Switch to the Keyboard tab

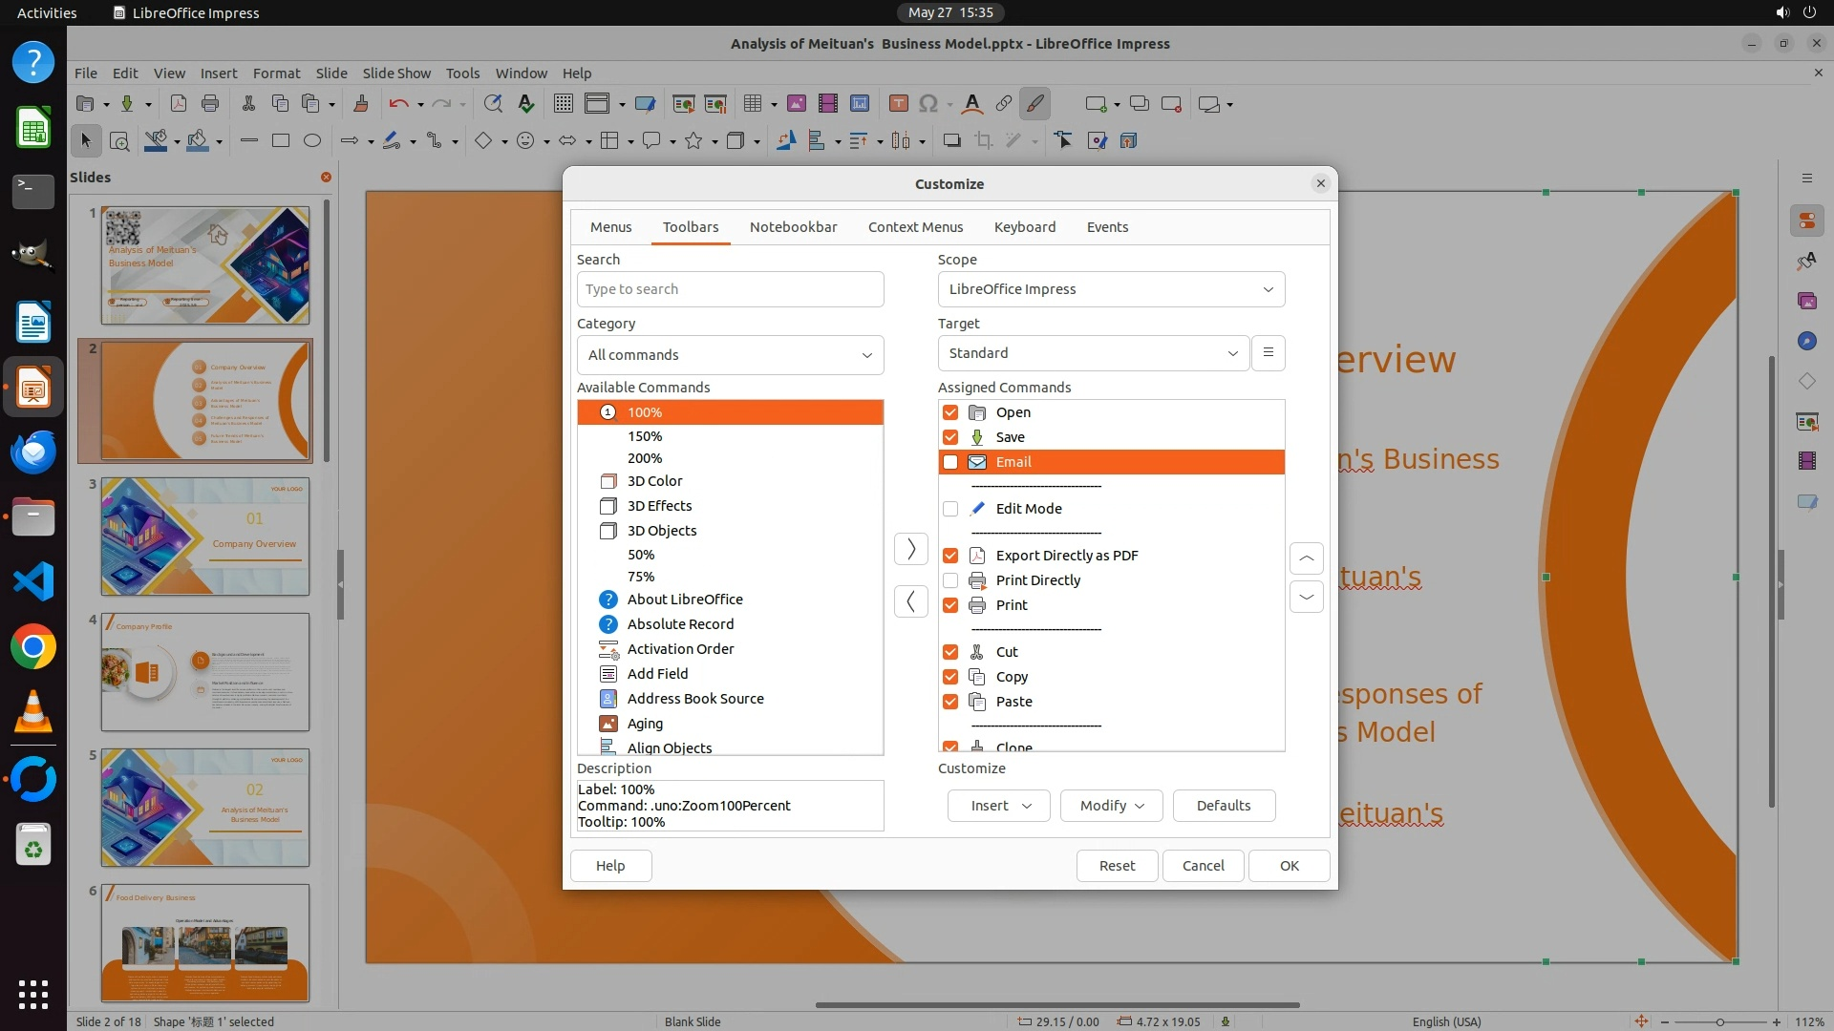tap(1024, 227)
